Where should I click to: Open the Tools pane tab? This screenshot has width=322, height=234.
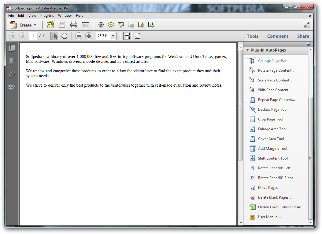point(252,36)
